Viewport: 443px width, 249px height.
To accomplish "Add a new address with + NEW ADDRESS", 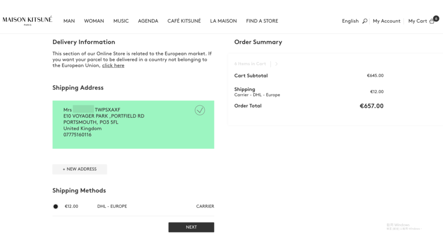I will tap(80, 169).
